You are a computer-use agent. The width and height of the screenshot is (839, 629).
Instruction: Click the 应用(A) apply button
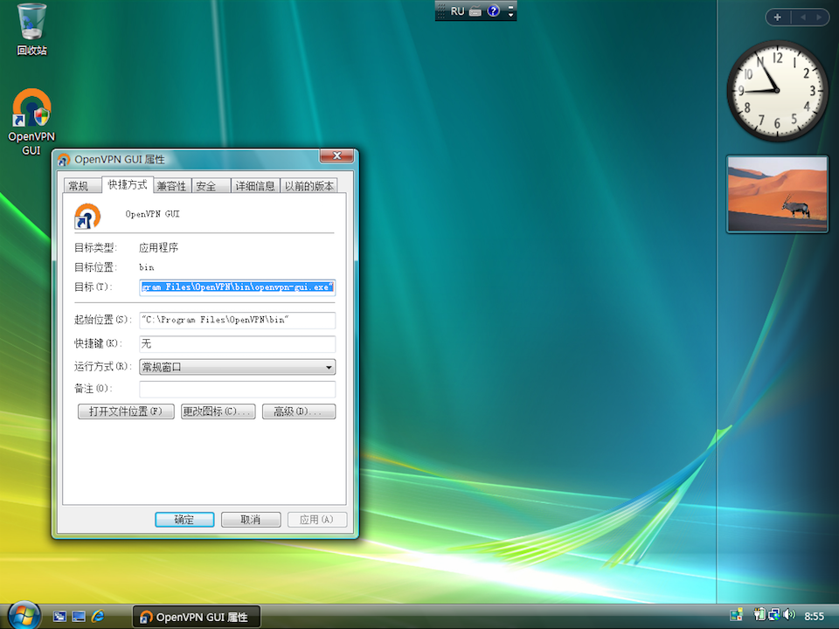[x=316, y=519]
